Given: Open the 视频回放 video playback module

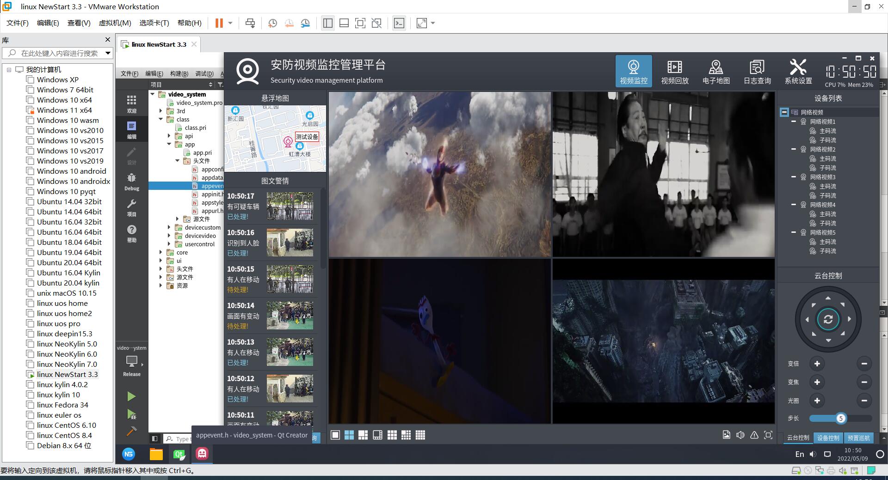Looking at the screenshot, I should pyautogui.click(x=674, y=72).
